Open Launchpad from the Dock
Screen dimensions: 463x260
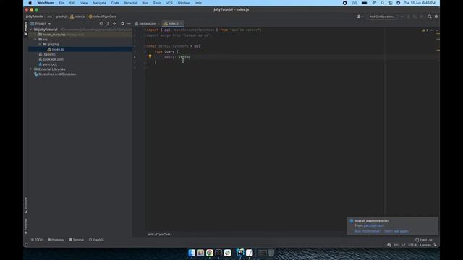(200, 253)
